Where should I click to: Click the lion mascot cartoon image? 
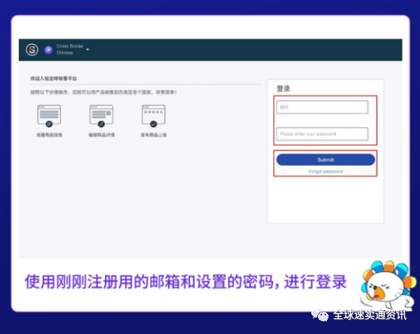point(388,285)
